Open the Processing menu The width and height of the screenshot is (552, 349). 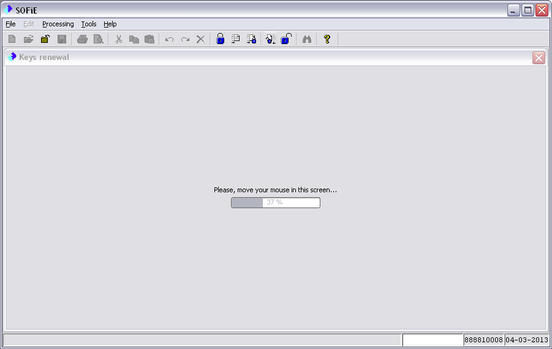[x=58, y=24]
